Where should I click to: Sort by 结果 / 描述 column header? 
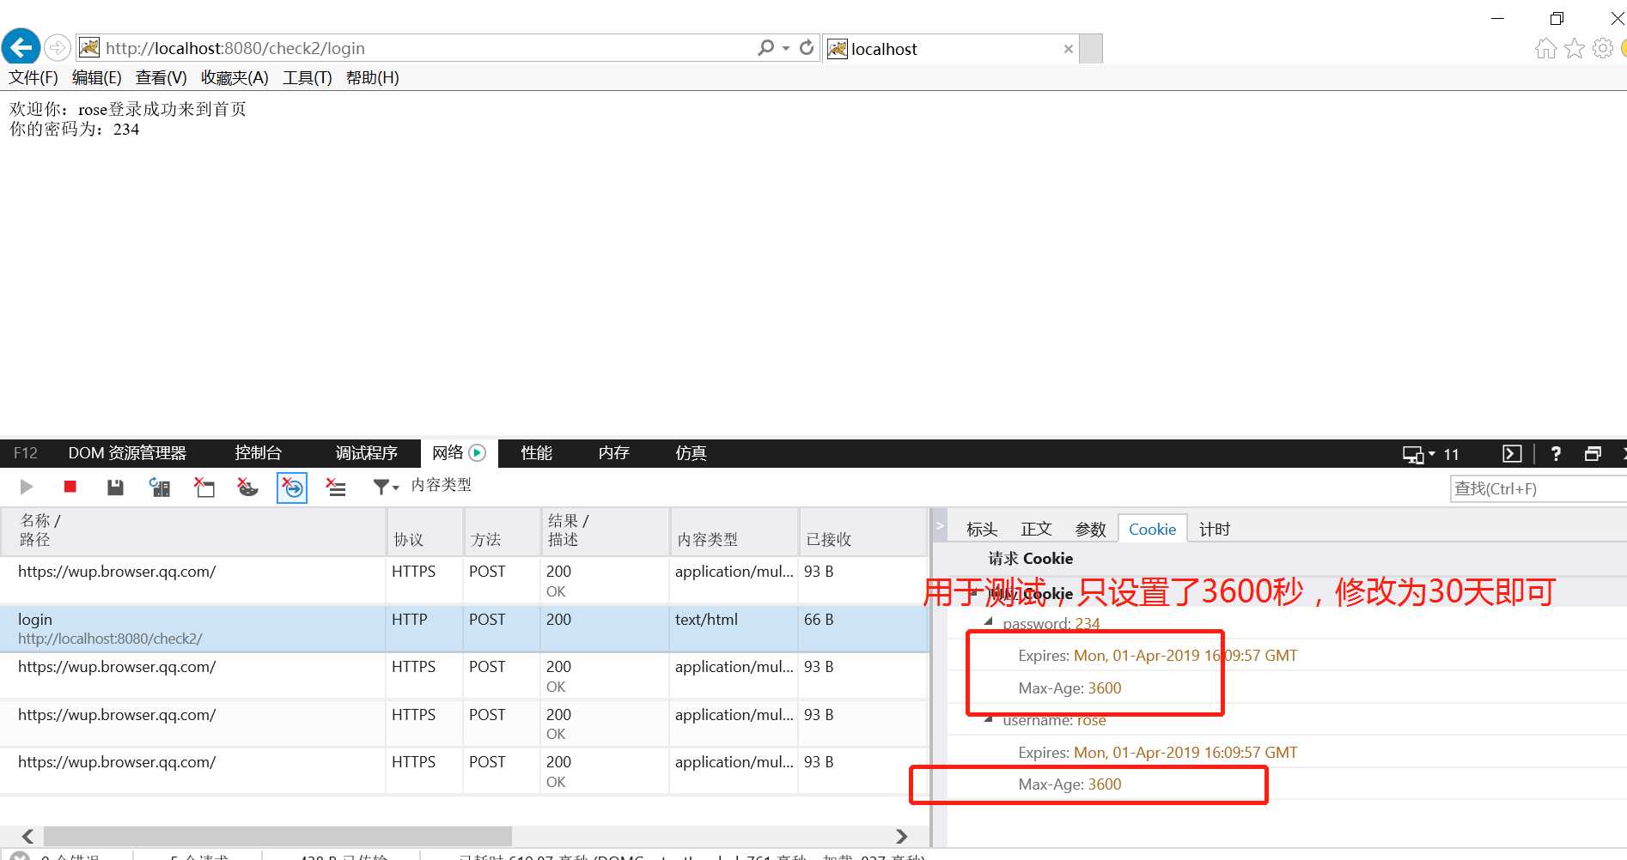click(x=606, y=530)
